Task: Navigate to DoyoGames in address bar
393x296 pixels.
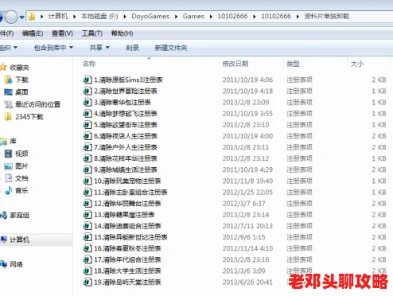Action: click(x=150, y=17)
